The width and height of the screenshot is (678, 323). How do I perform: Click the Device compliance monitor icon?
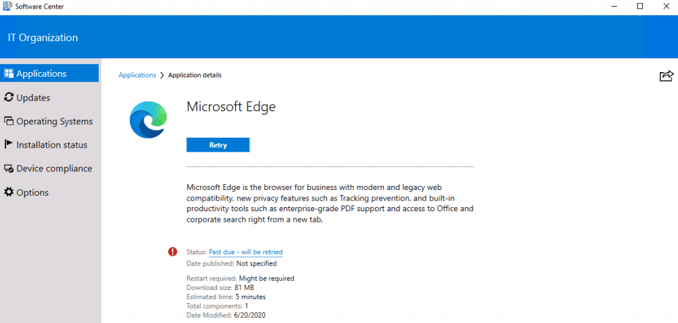[9, 168]
